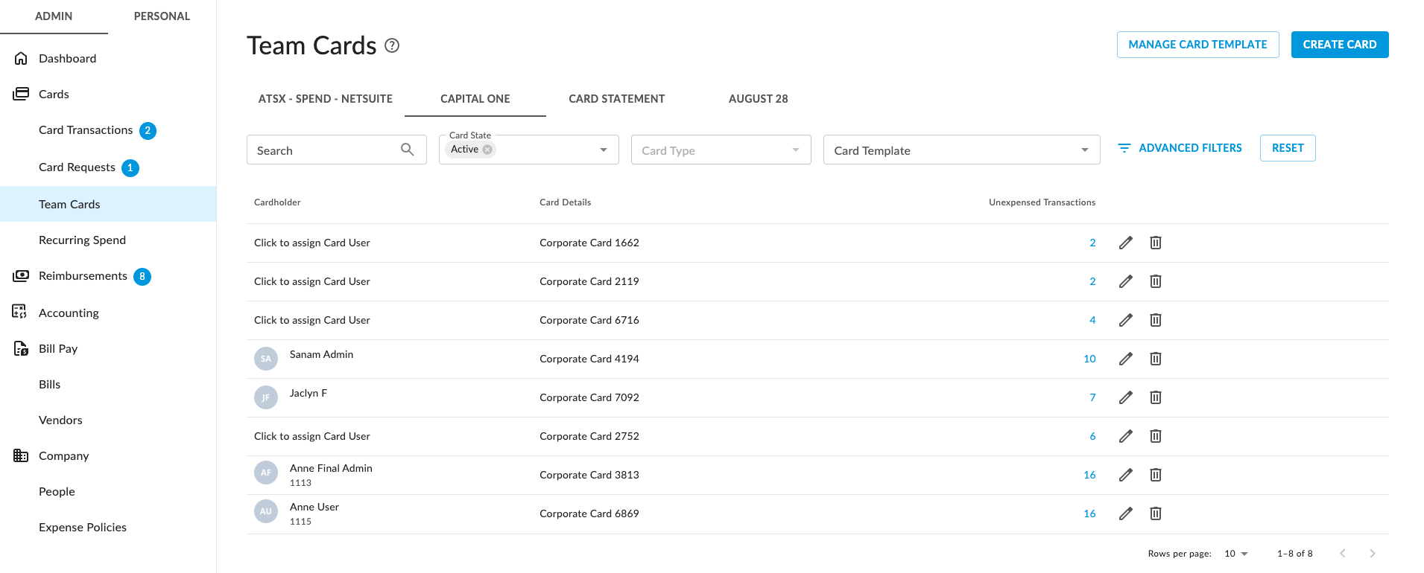Delete Jaclyn F's Corporate Card 7092
Viewport: 1424px width, 573px height.
1155,397
